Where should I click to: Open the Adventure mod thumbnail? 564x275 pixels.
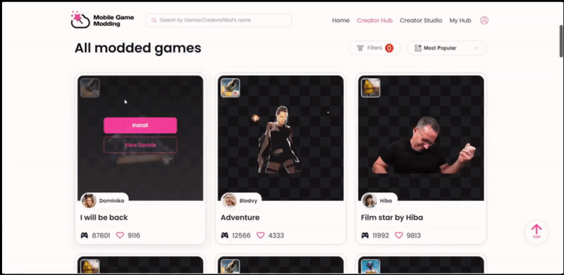click(x=281, y=138)
